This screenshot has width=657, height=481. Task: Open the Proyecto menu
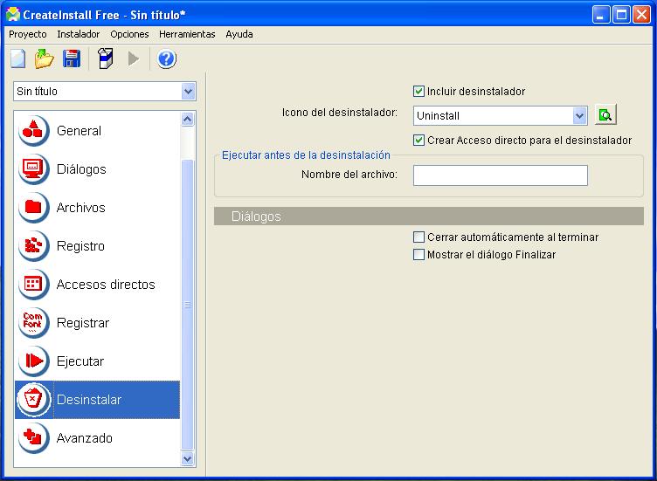(28, 34)
